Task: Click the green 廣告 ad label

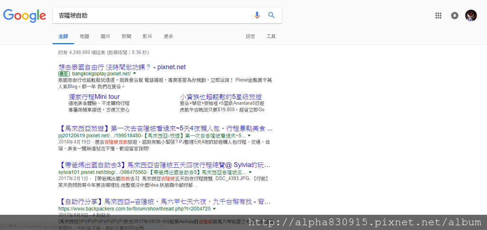Action: [x=64, y=74]
